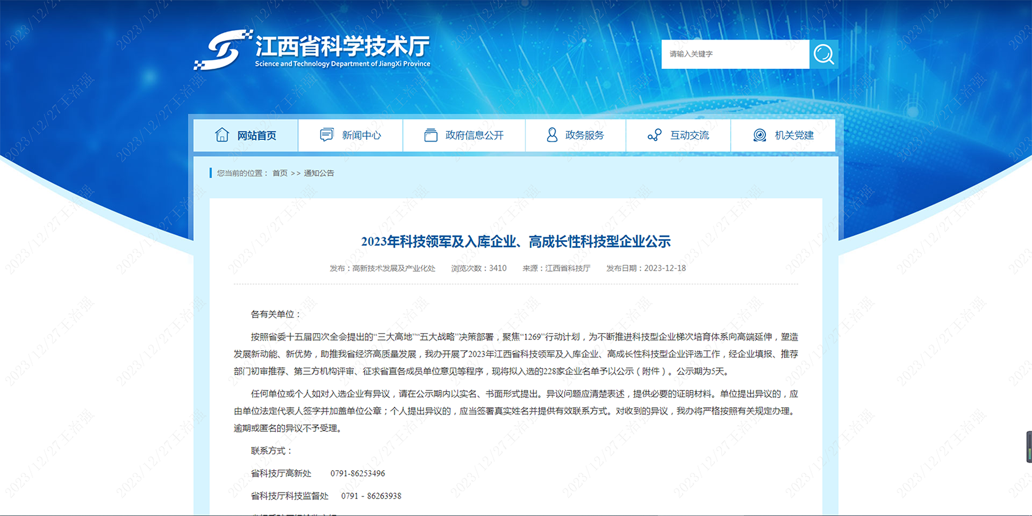Select the 政务服务 navigation entry
Image resolution: width=1032 pixels, height=516 pixels.
[x=584, y=135]
